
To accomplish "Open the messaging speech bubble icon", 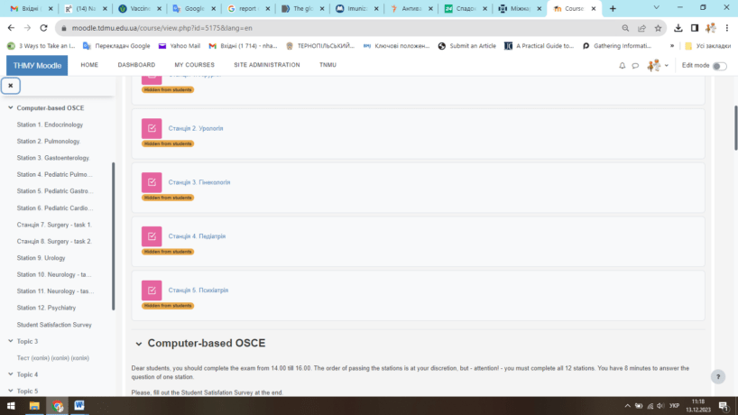I will pyautogui.click(x=635, y=66).
